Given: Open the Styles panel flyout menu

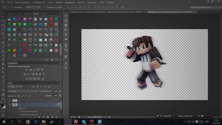Looking at the screenshot, I should coord(60,14).
